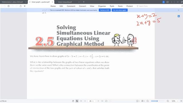Click the user account avatar icon
The image size is (183, 103).
(x=164, y=2)
